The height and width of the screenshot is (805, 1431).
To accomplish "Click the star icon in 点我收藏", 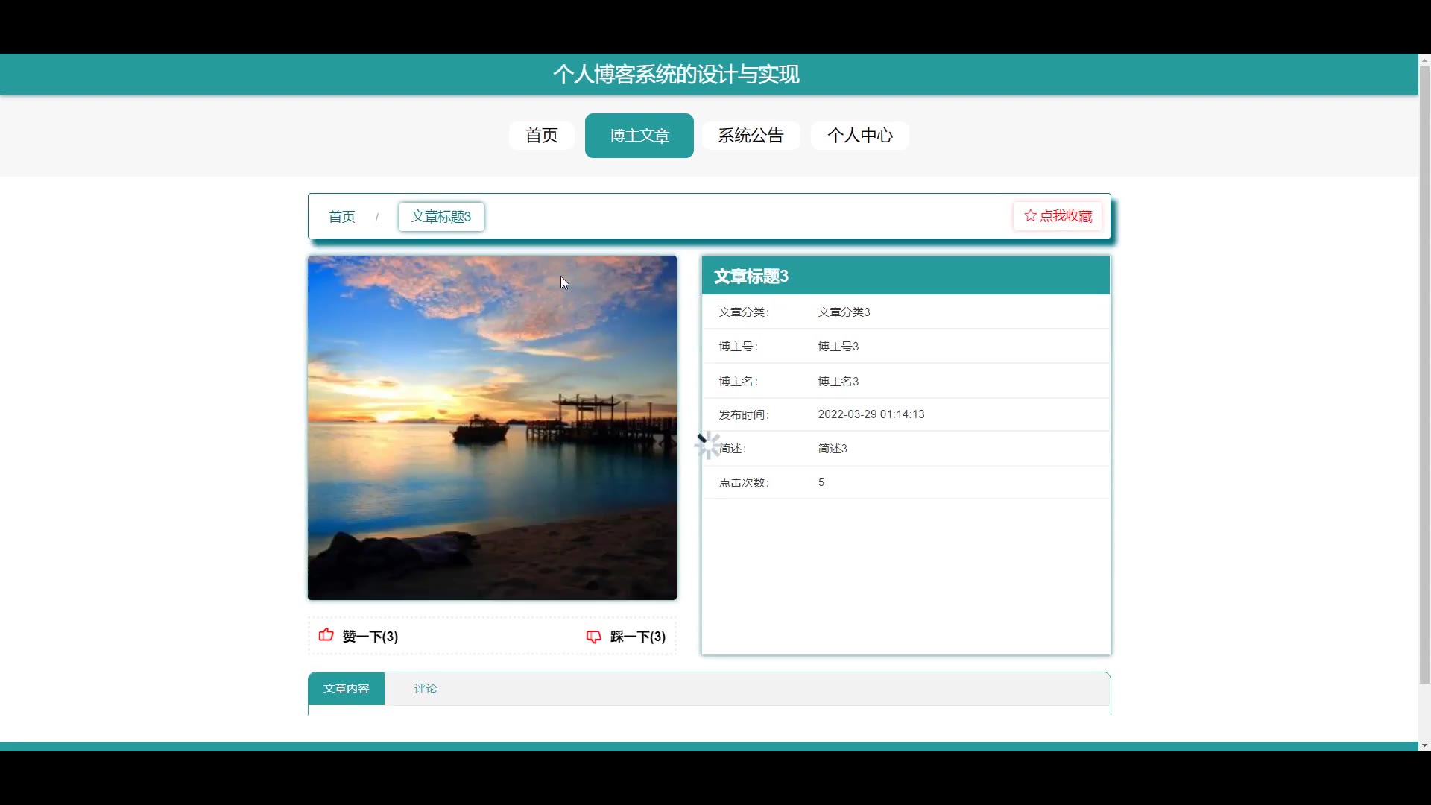I will coord(1030,215).
